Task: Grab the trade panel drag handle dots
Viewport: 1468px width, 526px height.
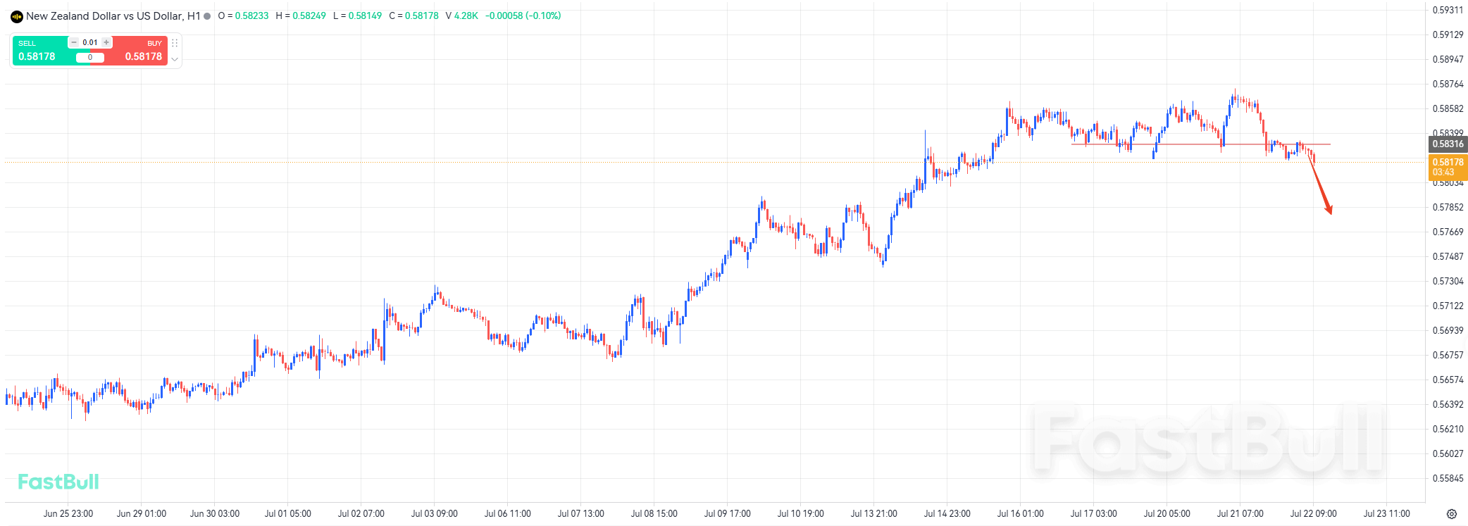Action: click(175, 43)
